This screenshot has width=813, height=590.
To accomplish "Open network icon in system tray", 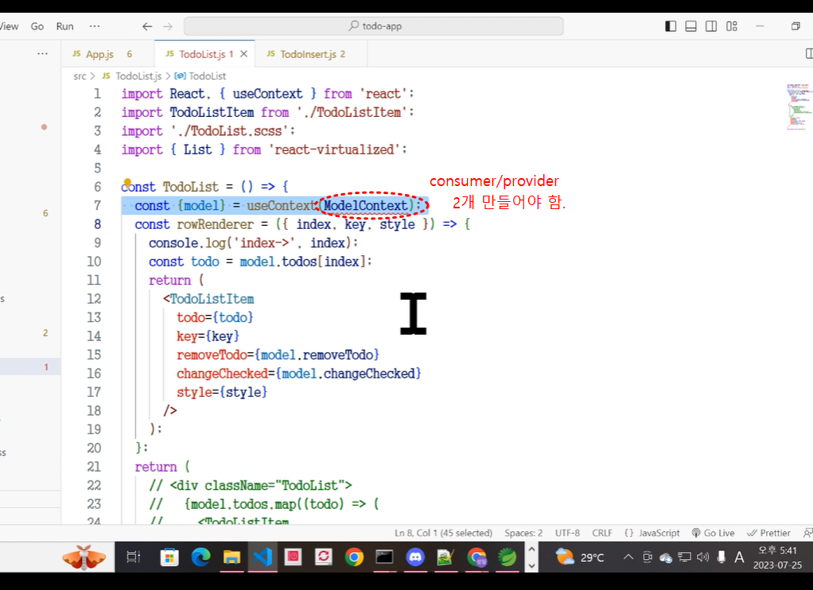I will tap(684, 557).
